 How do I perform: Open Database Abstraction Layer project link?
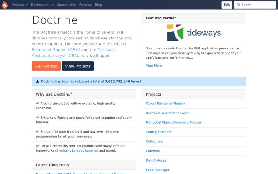[x=167, y=113]
